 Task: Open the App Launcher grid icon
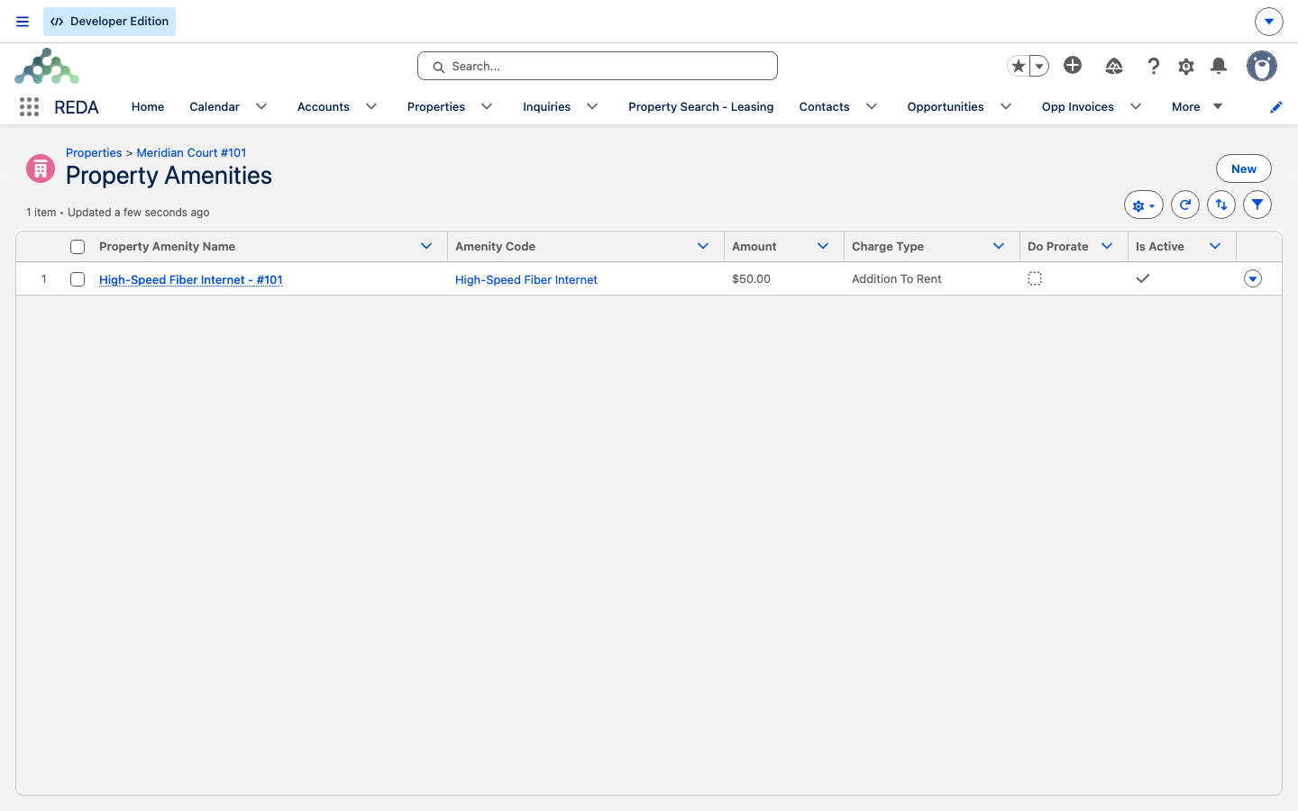(29, 107)
